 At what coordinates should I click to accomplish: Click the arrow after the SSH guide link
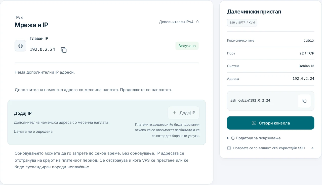click(x=312, y=148)
